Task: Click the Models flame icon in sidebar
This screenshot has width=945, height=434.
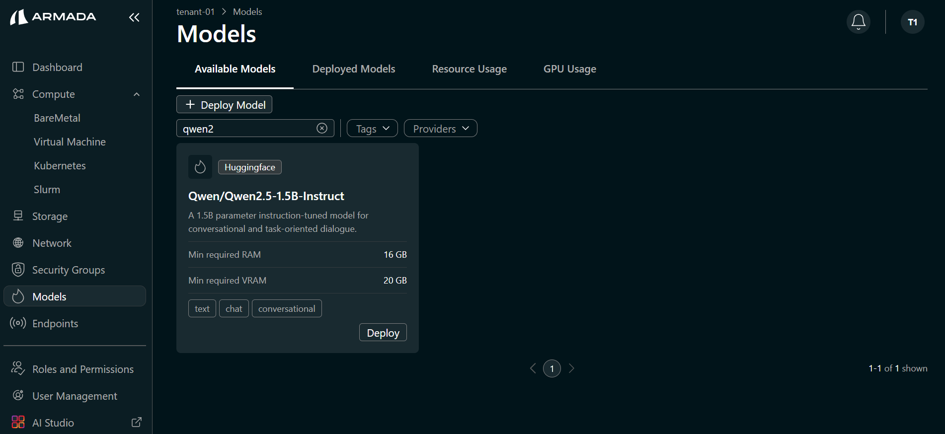Action: [x=18, y=296]
